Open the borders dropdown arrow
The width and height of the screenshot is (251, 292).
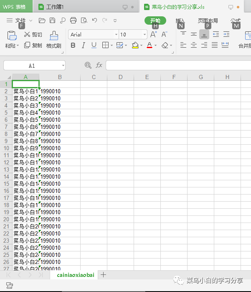pos(112,45)
